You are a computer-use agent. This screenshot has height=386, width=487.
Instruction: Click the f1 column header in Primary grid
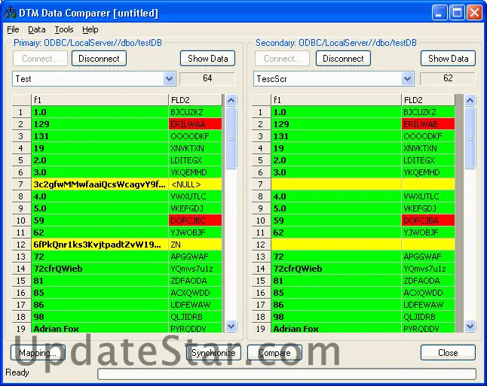pyautogui.click(x=100, y=100)
